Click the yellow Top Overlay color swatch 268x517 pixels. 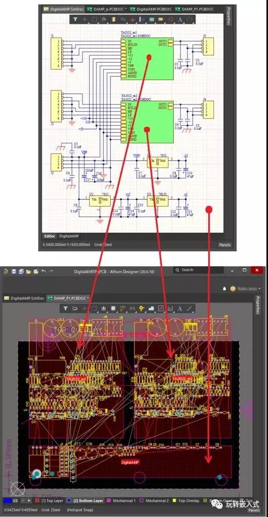pyautogui.click(x=175, y=501)
